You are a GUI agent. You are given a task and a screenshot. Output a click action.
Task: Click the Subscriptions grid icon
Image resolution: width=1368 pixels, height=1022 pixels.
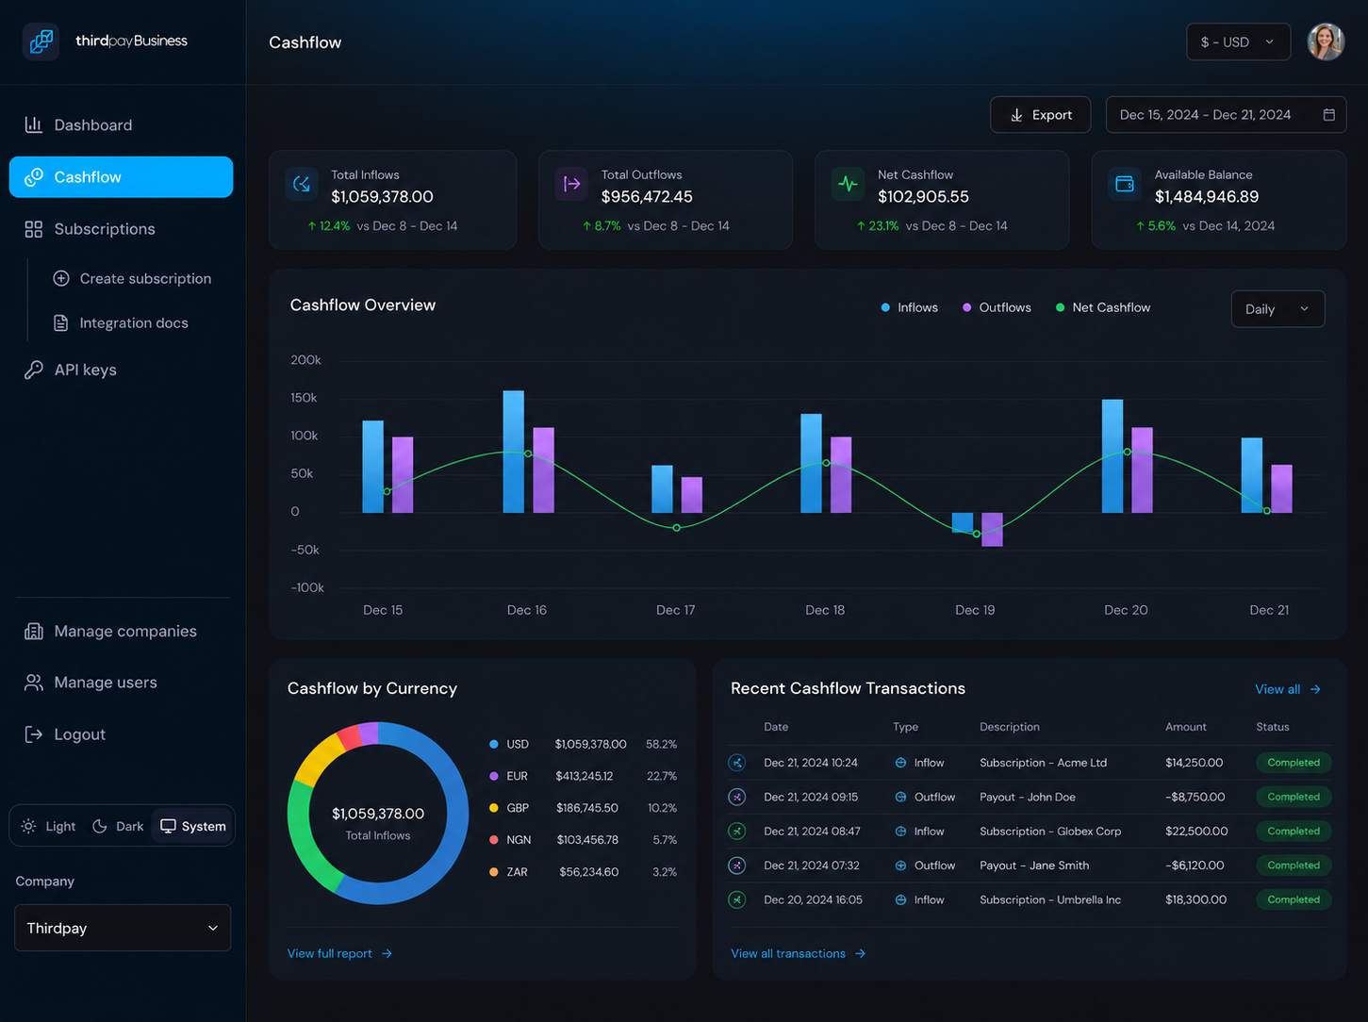tap(34, 229)
